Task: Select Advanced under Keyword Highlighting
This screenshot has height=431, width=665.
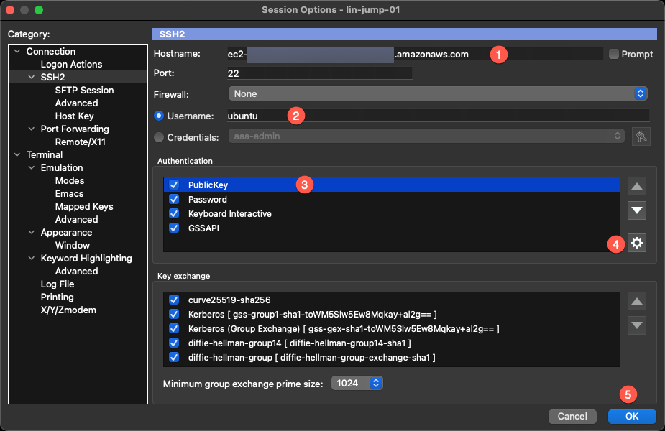Action: tap(76, 272)
